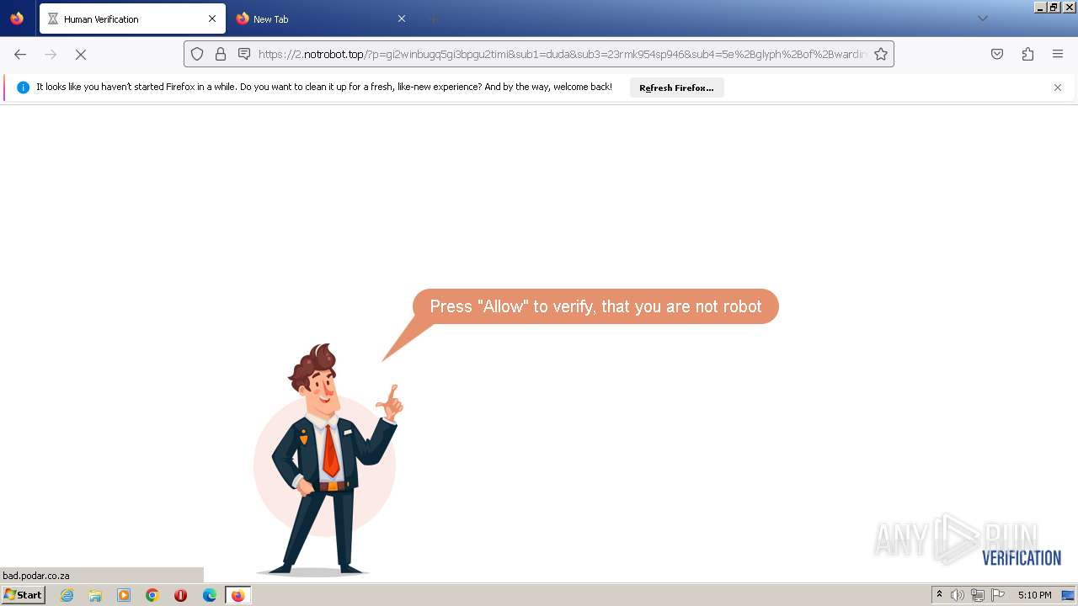Click the Firefox View icon in tab strip
The height and width of the screenshot is (606, 1078).
pos(17,19)
